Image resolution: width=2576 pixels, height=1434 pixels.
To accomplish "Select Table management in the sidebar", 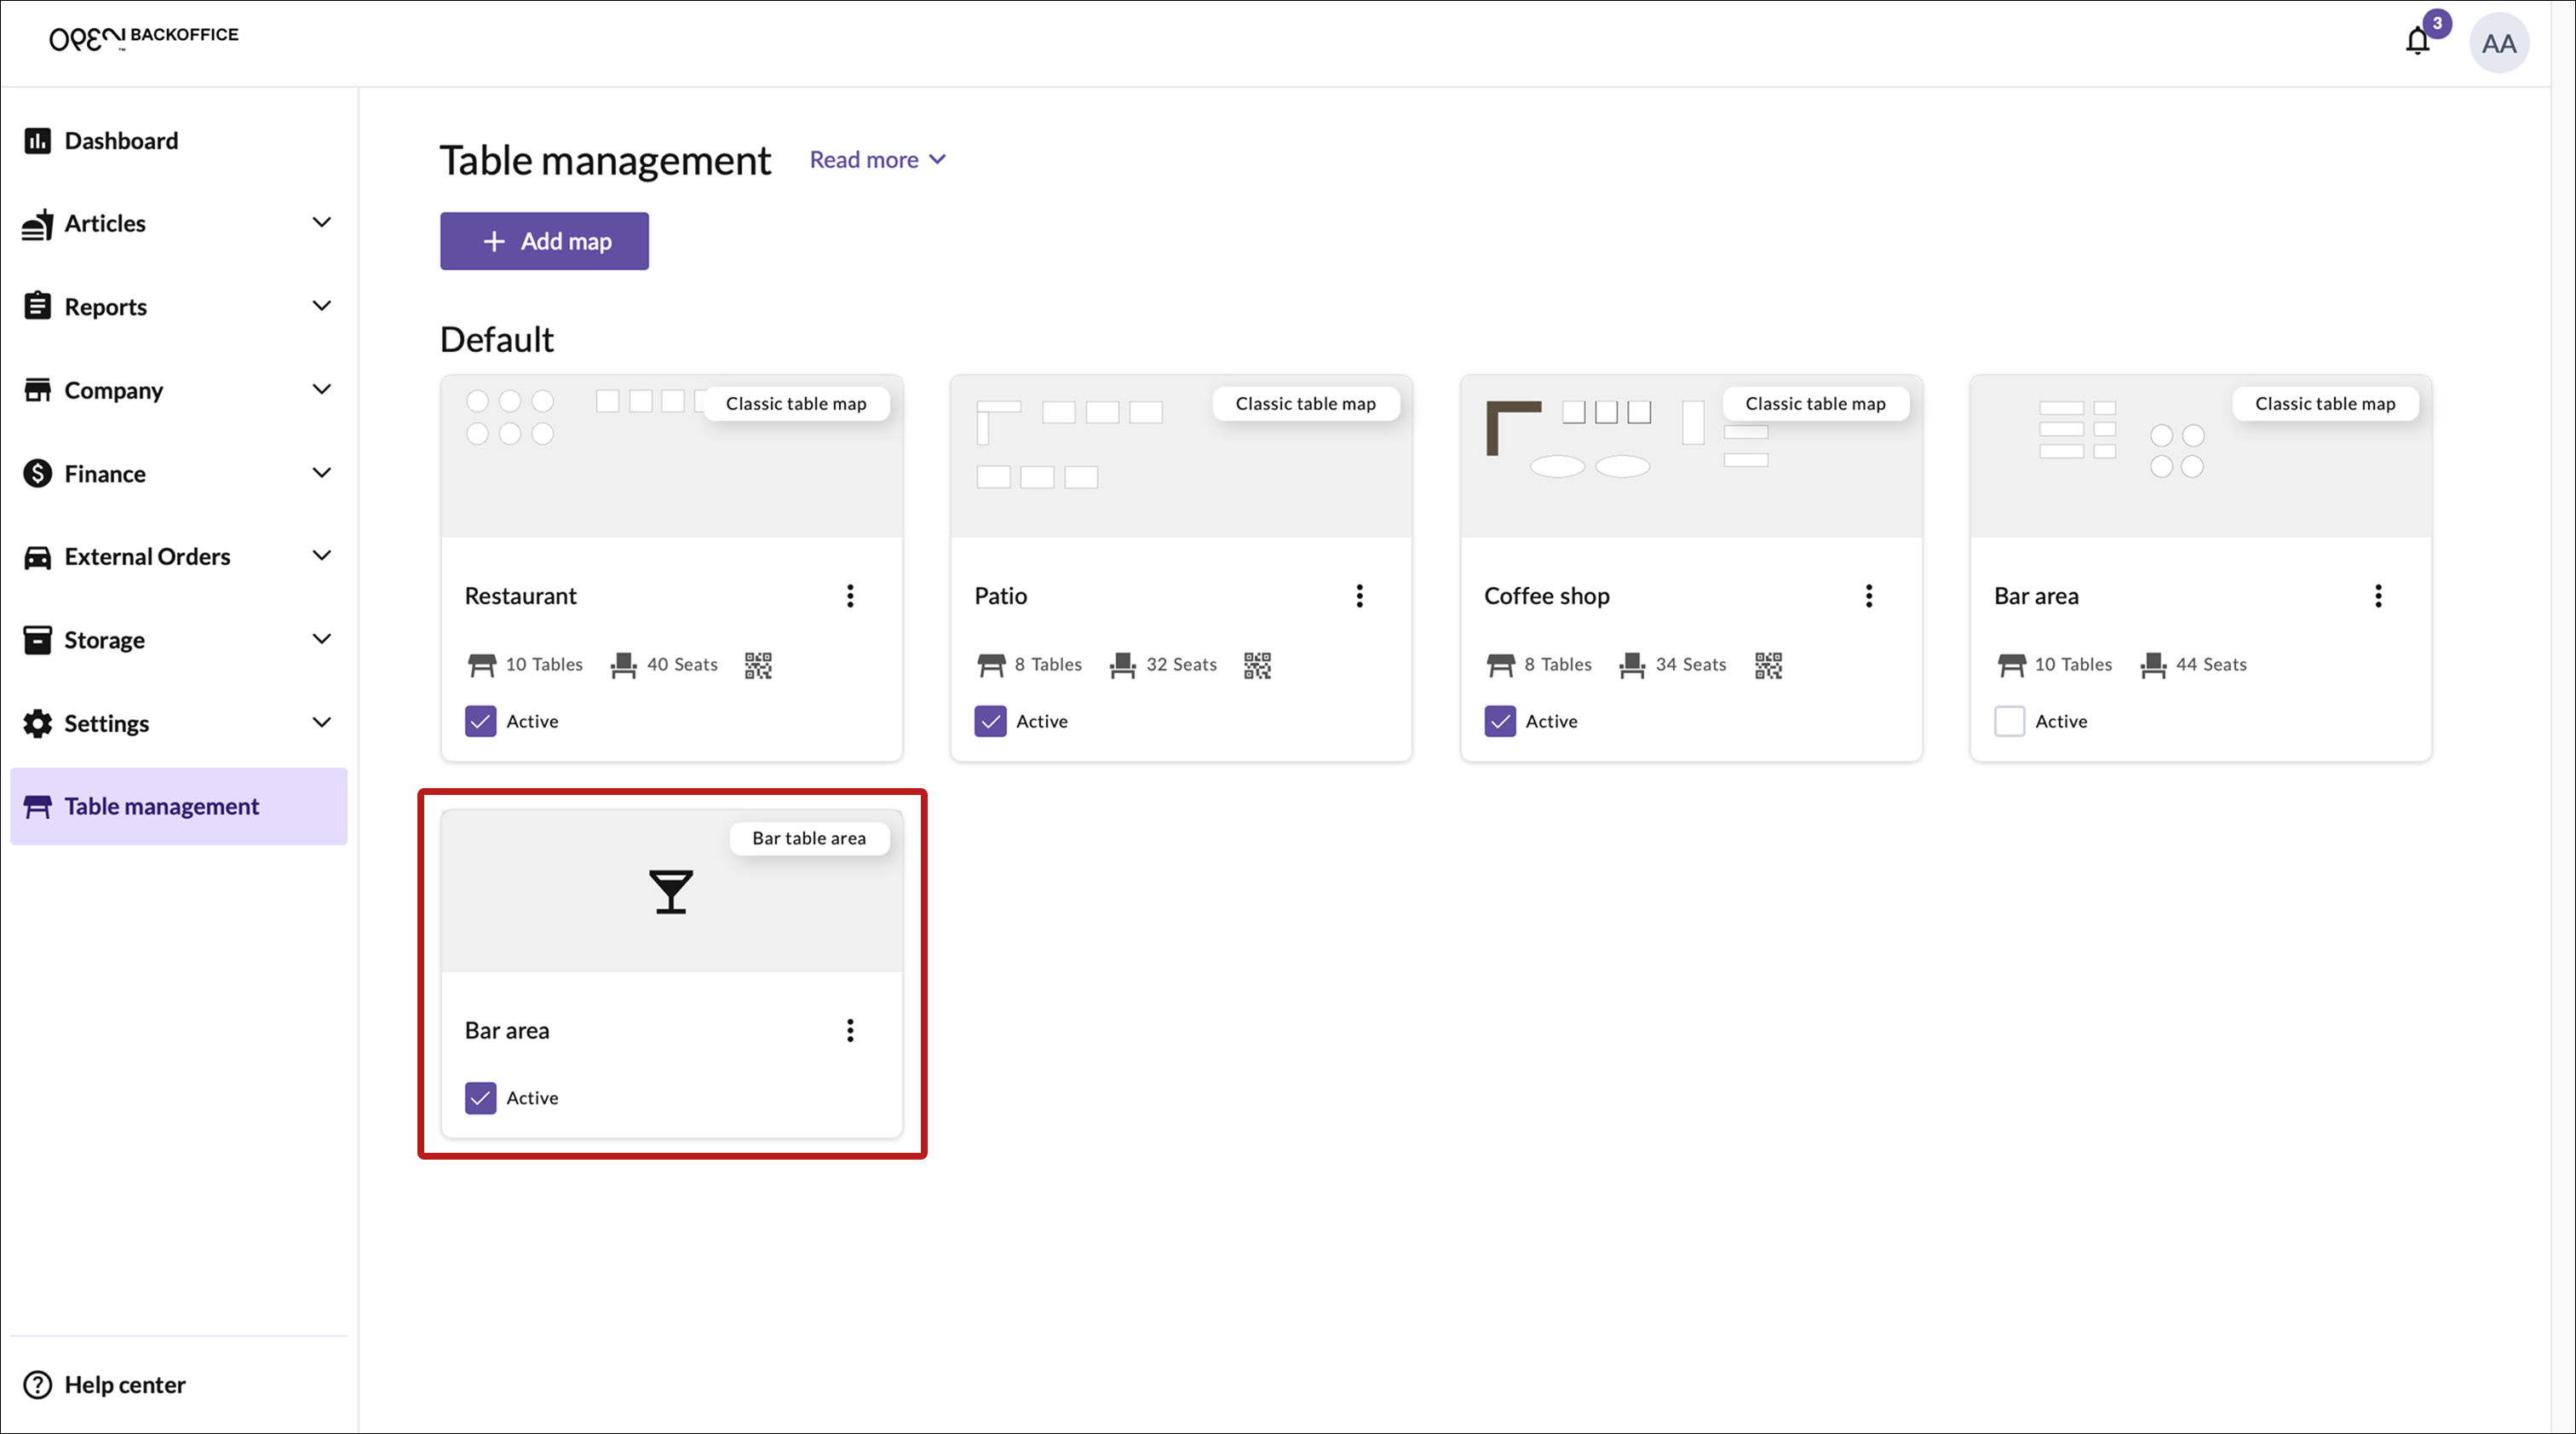I will pos(161,806).
